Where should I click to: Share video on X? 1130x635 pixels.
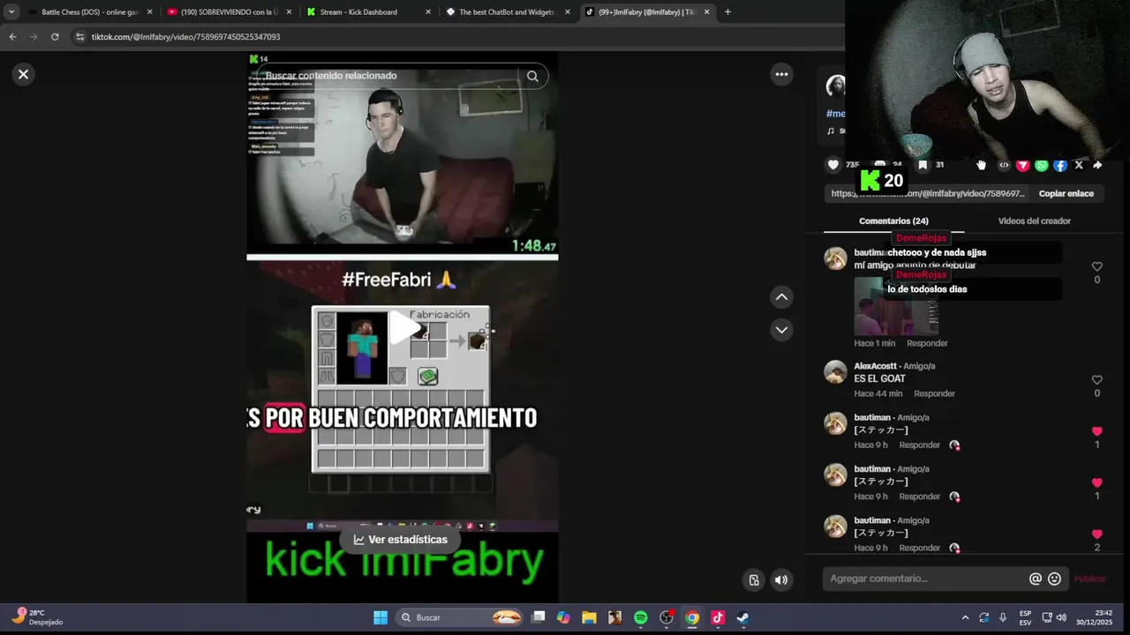click(1079, 165)
